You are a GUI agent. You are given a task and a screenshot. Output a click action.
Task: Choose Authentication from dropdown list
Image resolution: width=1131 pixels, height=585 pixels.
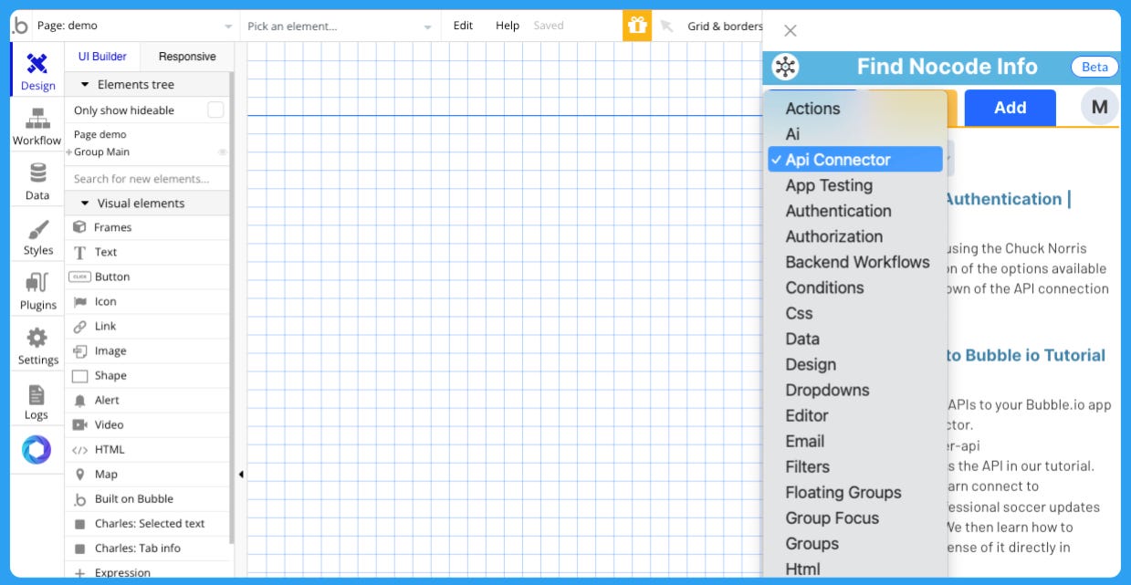click(x=855, y=211)
